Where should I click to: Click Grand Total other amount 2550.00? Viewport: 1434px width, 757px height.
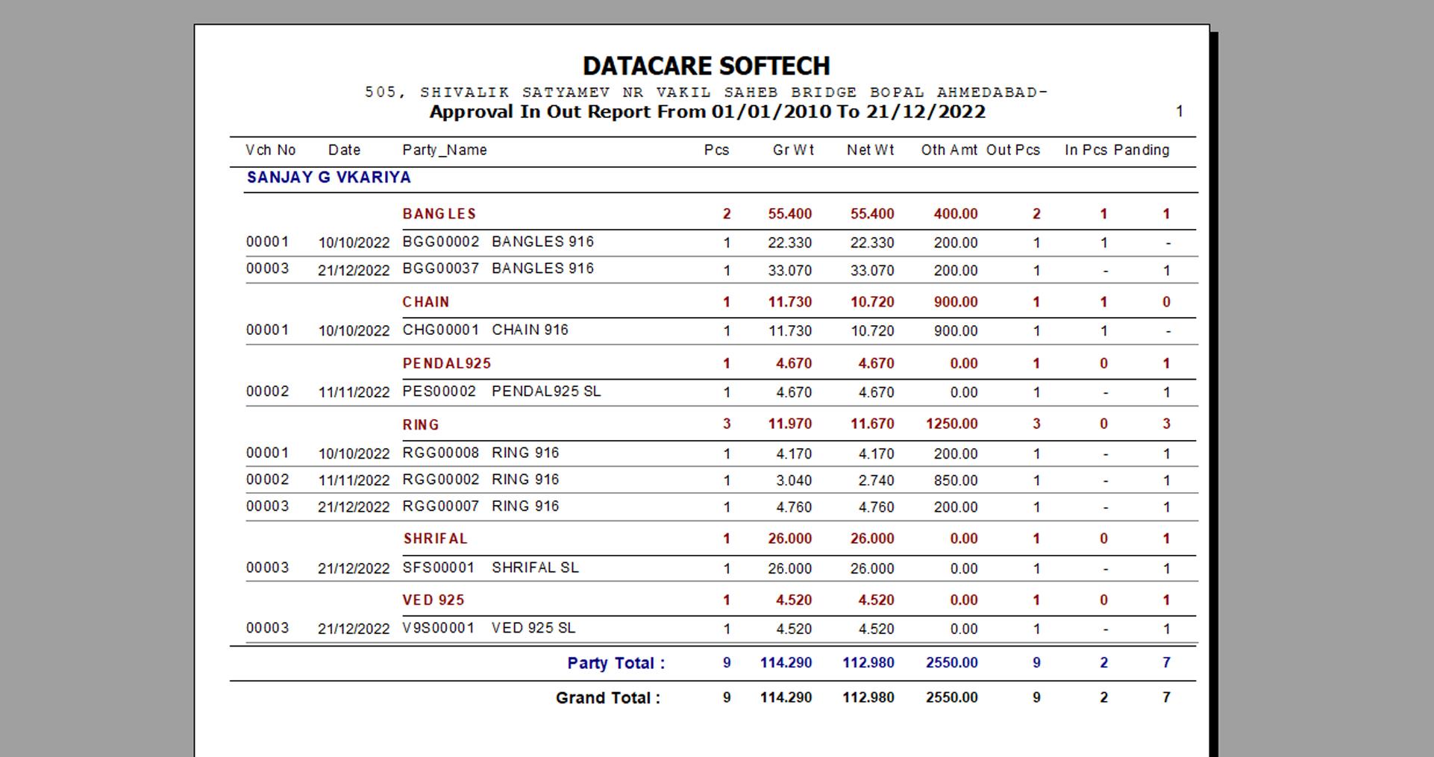click(952, 697)
